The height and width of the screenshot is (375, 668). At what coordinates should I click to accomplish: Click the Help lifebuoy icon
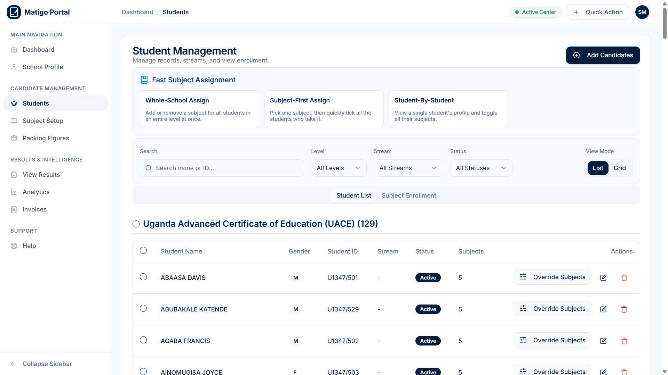point(14,246)
